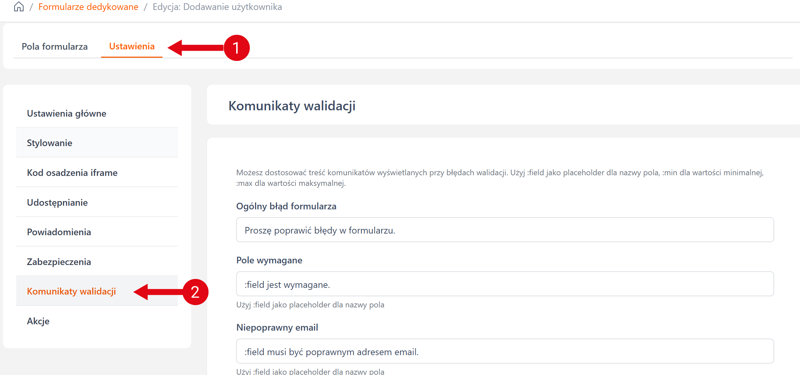800x375 pixels.
Task: Open Zabezpieczenia section
Action: [59, 262]
